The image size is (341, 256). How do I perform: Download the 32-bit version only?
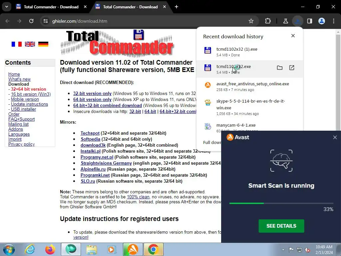point(92,93)
